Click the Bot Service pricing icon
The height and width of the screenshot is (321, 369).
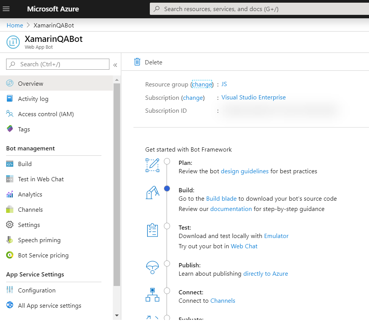coord(10,255)
